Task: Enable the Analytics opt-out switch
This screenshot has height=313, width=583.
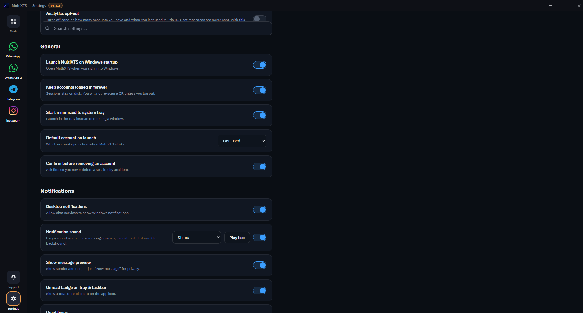Action: (x=260, y=19)
